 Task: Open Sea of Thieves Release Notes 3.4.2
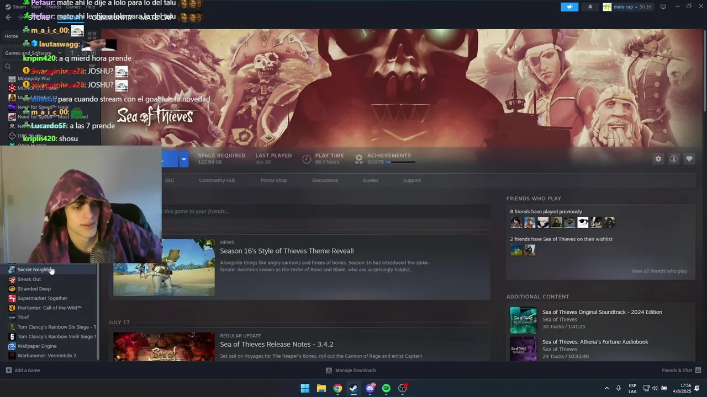pos(277,344)
